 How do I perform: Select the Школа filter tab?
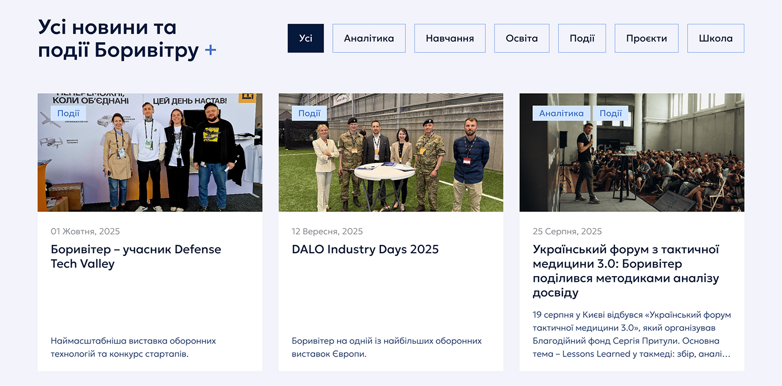716,38
